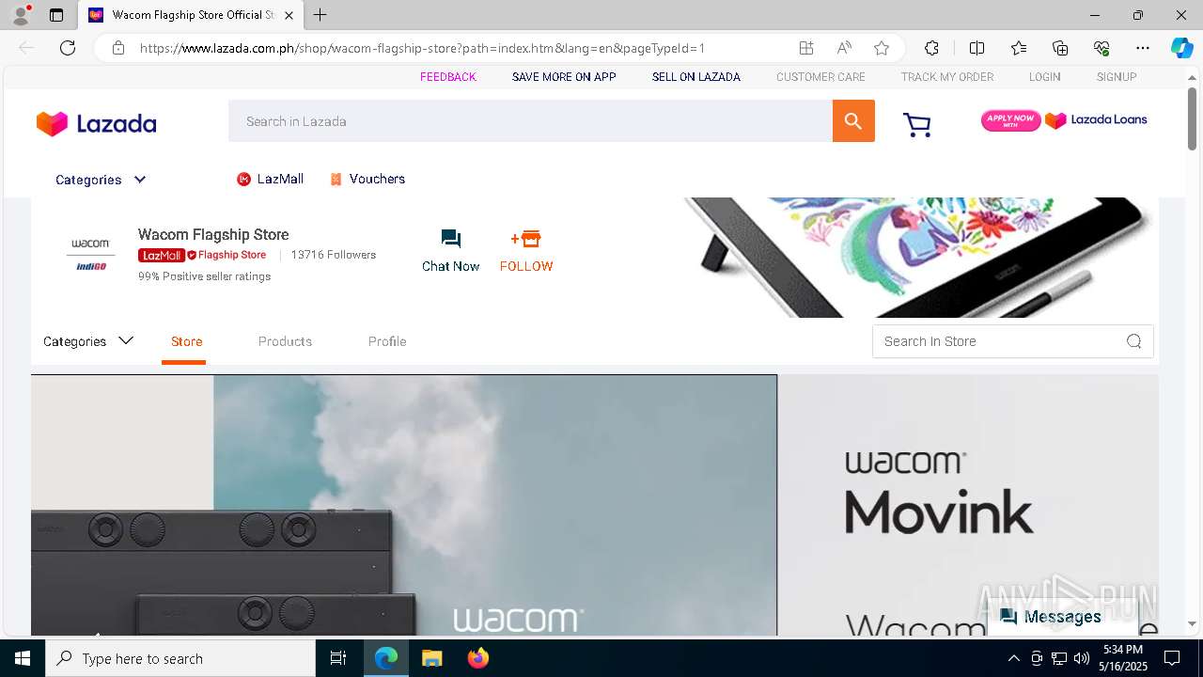
Task: Expand the top Categories dropdown
Action: click(x=101, y=180)
